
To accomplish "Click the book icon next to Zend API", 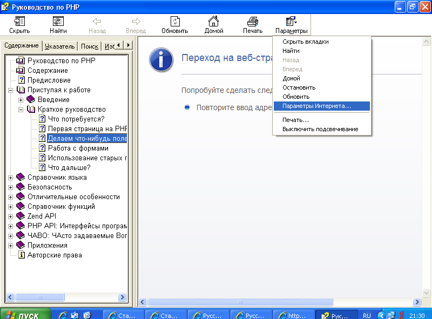I will pos(21,216).
